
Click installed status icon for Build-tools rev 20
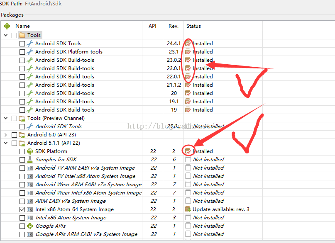[x=188, y=93]
